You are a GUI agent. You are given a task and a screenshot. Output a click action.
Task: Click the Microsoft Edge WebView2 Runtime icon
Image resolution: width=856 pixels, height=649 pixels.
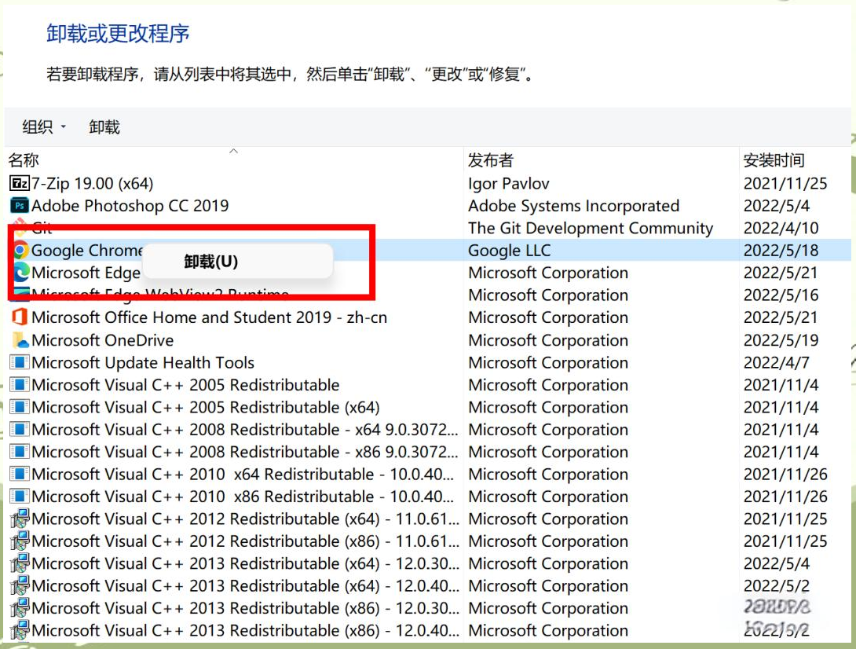coord(20,295)
